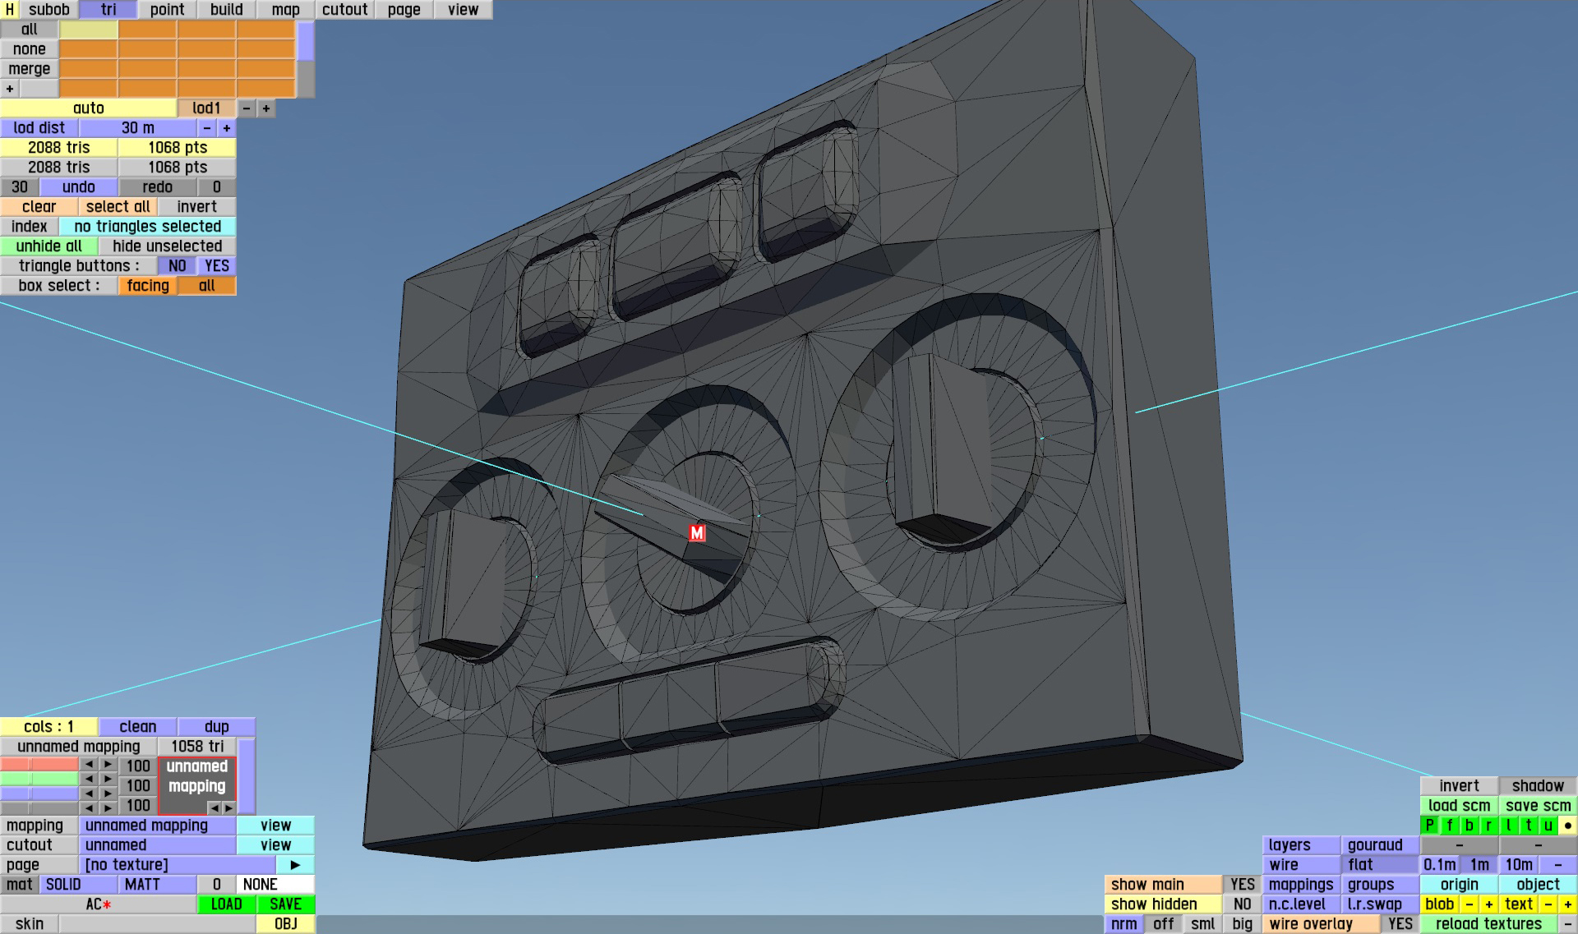Open the lod1 level selector
The width and height of the screenshot is (1578, 934).
coord(206,108)
